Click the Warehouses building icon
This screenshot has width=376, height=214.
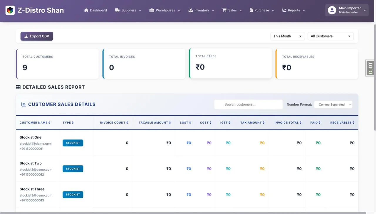[x=152, y=10]
